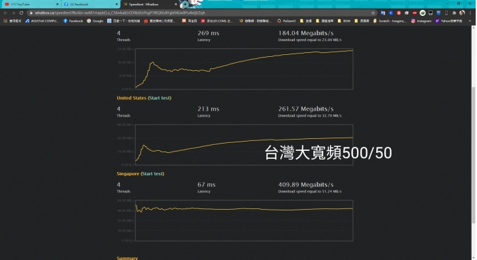This screenshot has height=260, width=477.
Task: Open the Instagram bookmark
Action: click(421, 21)
